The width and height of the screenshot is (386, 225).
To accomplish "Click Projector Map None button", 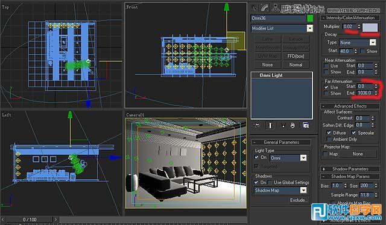I will 358,154.
